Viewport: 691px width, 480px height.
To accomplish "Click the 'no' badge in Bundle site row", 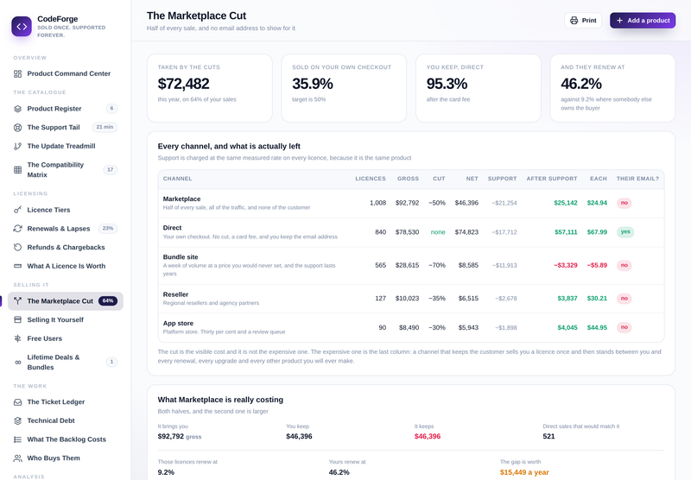I will pyautogui.click(x=624, y=266).
